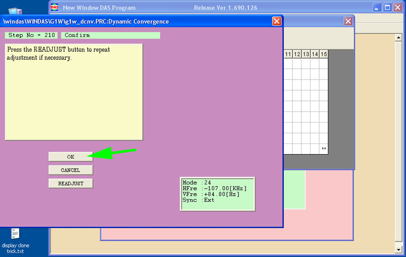406x257 pixels.
Task: Click the Confirm status field
Action: pos(111,35)
